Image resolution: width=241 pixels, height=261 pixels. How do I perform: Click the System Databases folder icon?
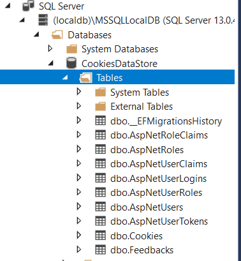(72, 49)
